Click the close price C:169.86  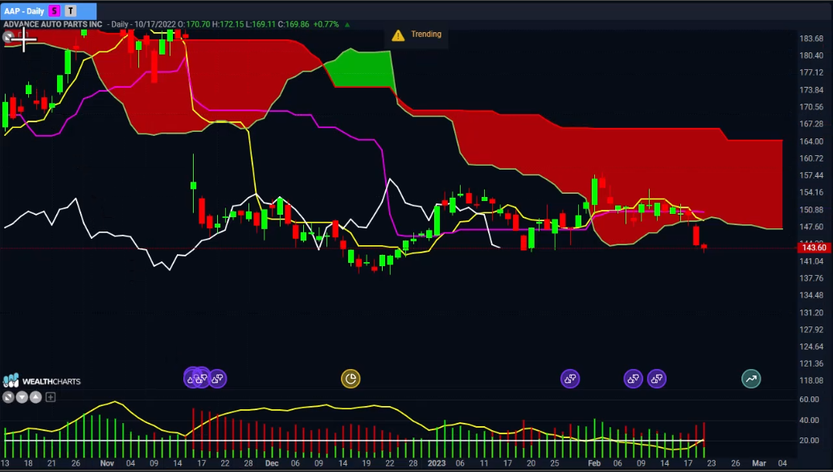(293, 24)
